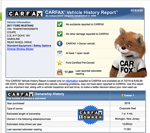150x133 pixels.
Task: Click 'Last reported odometer reading' table row label
Action: tap(24, 129)
